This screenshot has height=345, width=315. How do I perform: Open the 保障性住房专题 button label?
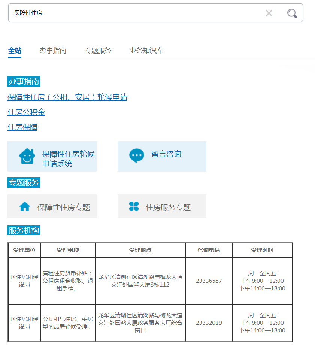pyautogui.click(x=64, y=207)
